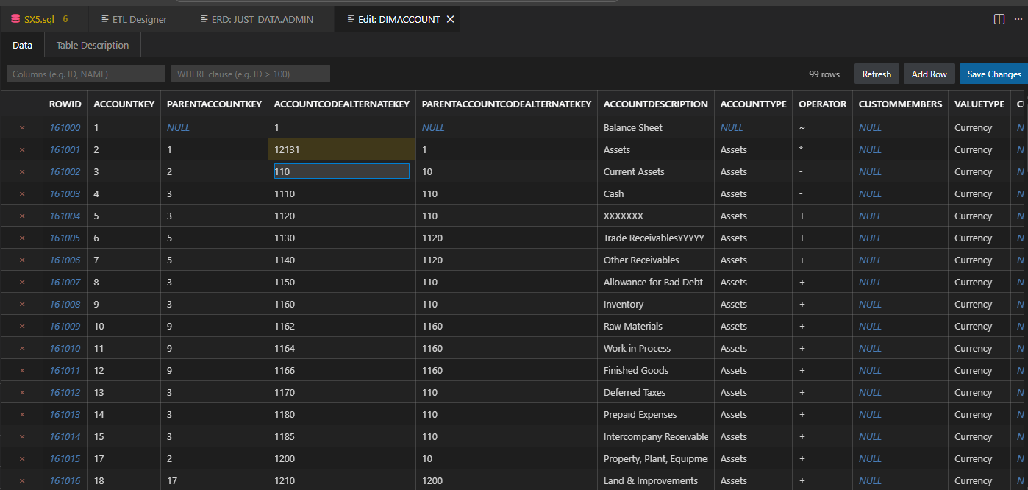The image size is (1028, 490).
Task: Select the Edit: DIMACCOUNT tab
Action: (397, 19)
